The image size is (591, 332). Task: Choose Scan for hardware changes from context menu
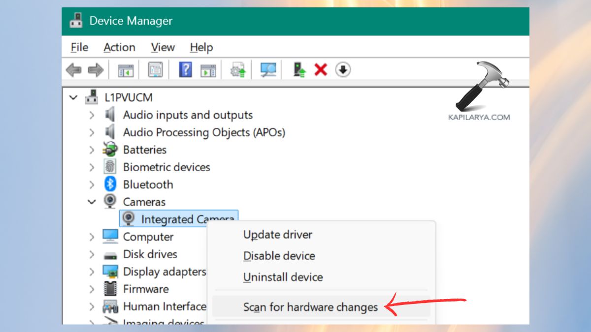pos(310,306)
